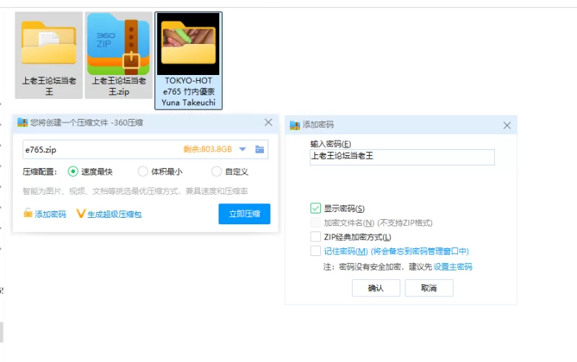Click the app icon in 添加密码 title bar
The width and height of the screenshot is (577, 362).
tap(295, 125)
